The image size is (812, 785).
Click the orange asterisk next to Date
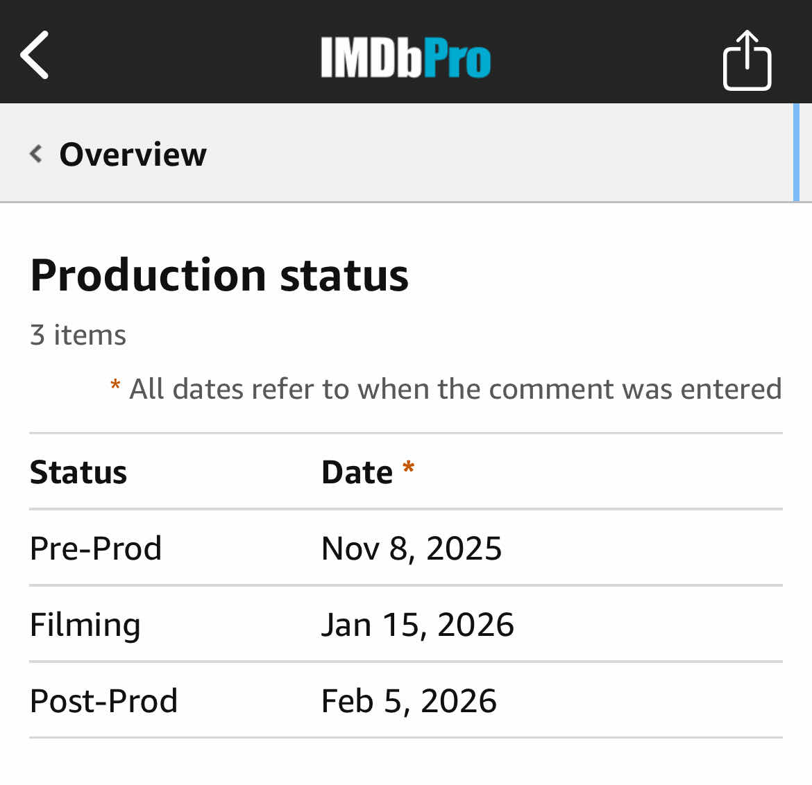coord(409,468)
